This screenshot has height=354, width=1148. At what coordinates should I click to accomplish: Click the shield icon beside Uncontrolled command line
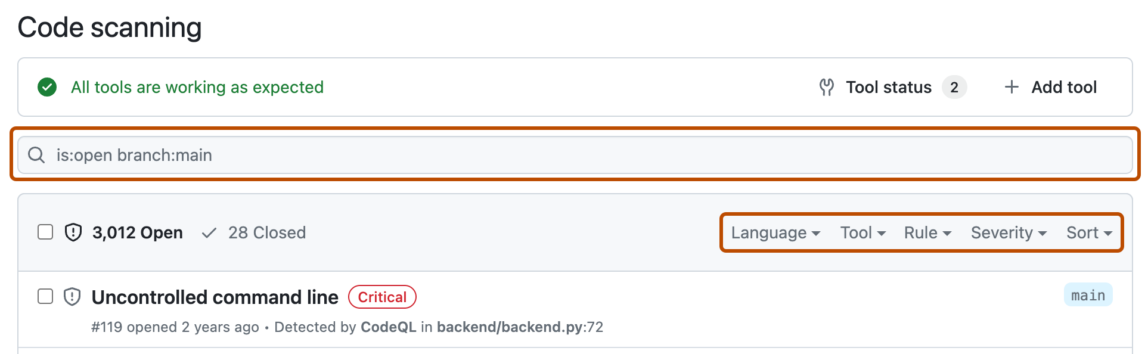point(72,296)
